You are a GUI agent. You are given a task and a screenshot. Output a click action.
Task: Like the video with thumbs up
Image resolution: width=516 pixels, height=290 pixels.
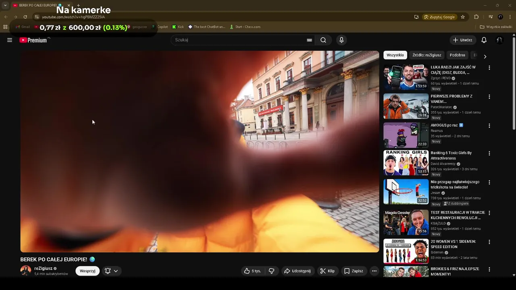coord(252,271)
